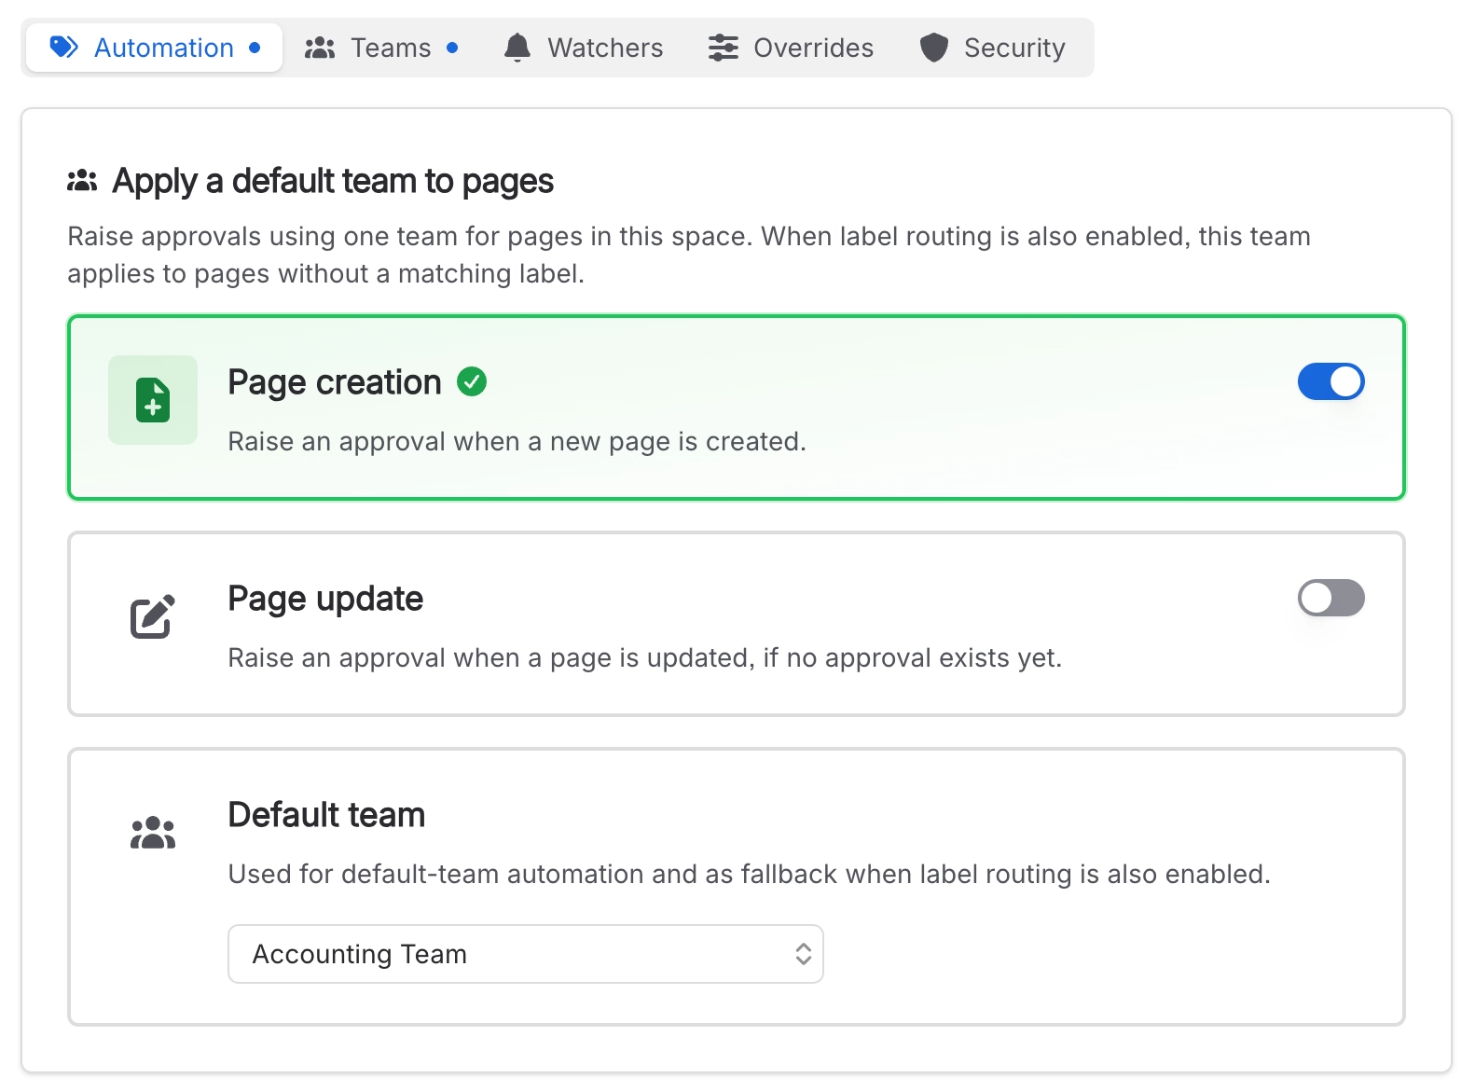Screen dimensions: 1475x1091
Task: Open the Default team dropdown
Action: pyautogui.click(x=526, y=954)
